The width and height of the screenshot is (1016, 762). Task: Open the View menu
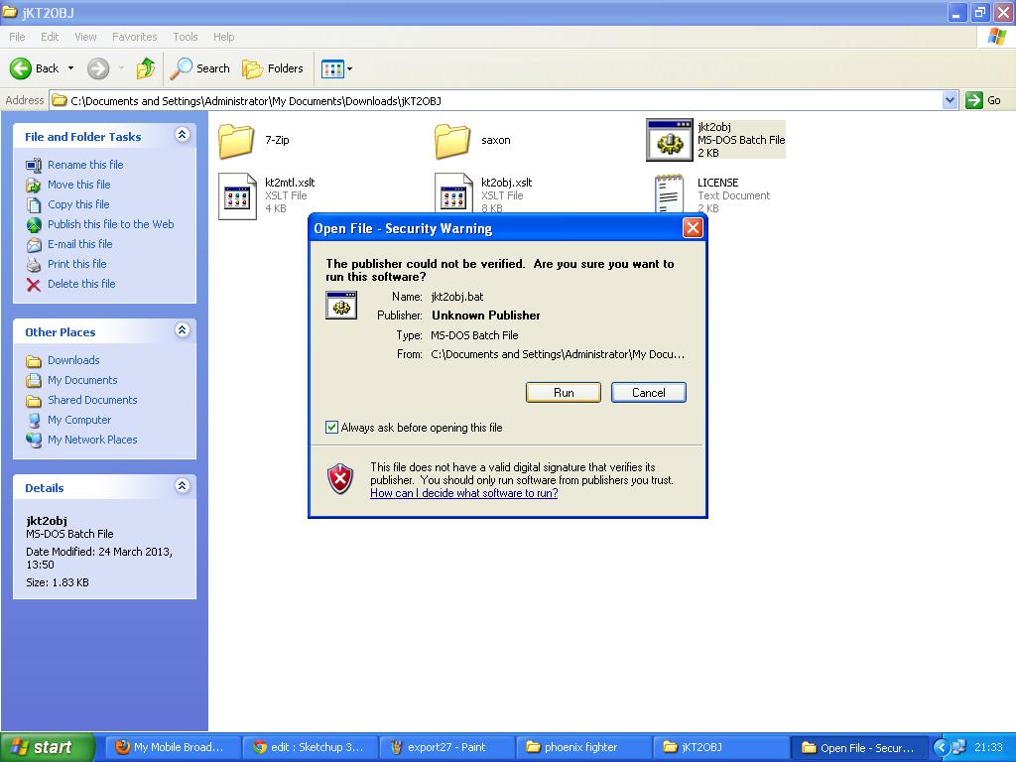tap(85, 37)
